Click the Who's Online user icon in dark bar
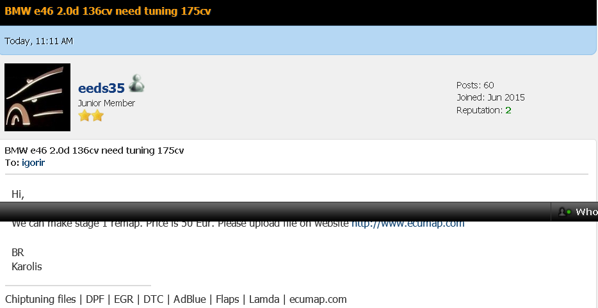Screen dimensions: 598x308 click(x=565, y=211)
